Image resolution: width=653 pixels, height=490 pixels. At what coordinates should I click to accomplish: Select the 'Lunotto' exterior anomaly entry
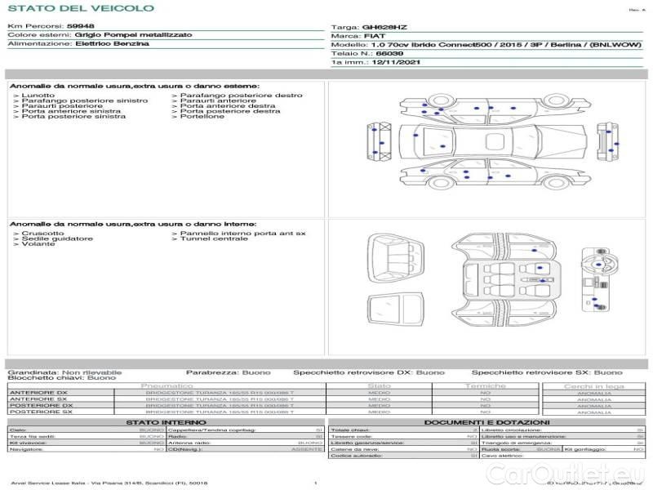pos(38,96)
